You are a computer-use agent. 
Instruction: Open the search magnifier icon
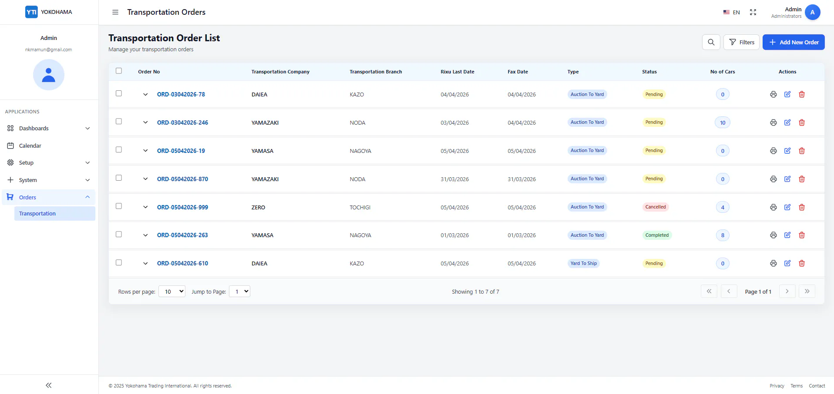[x=711, y=42]
